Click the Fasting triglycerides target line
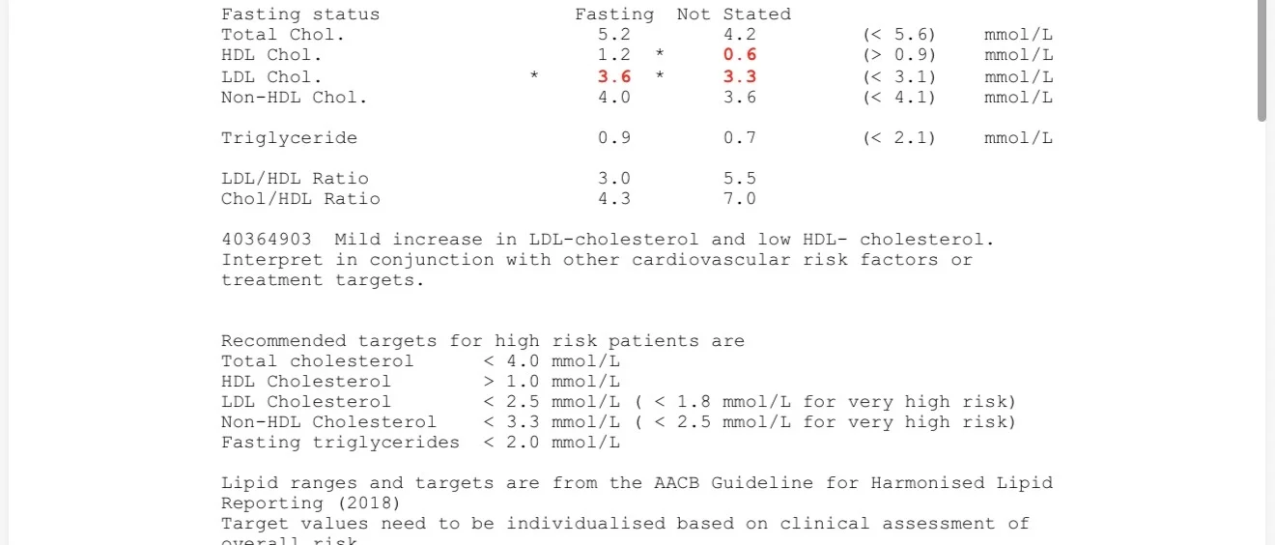1275x545 pixels. point(420,443)
